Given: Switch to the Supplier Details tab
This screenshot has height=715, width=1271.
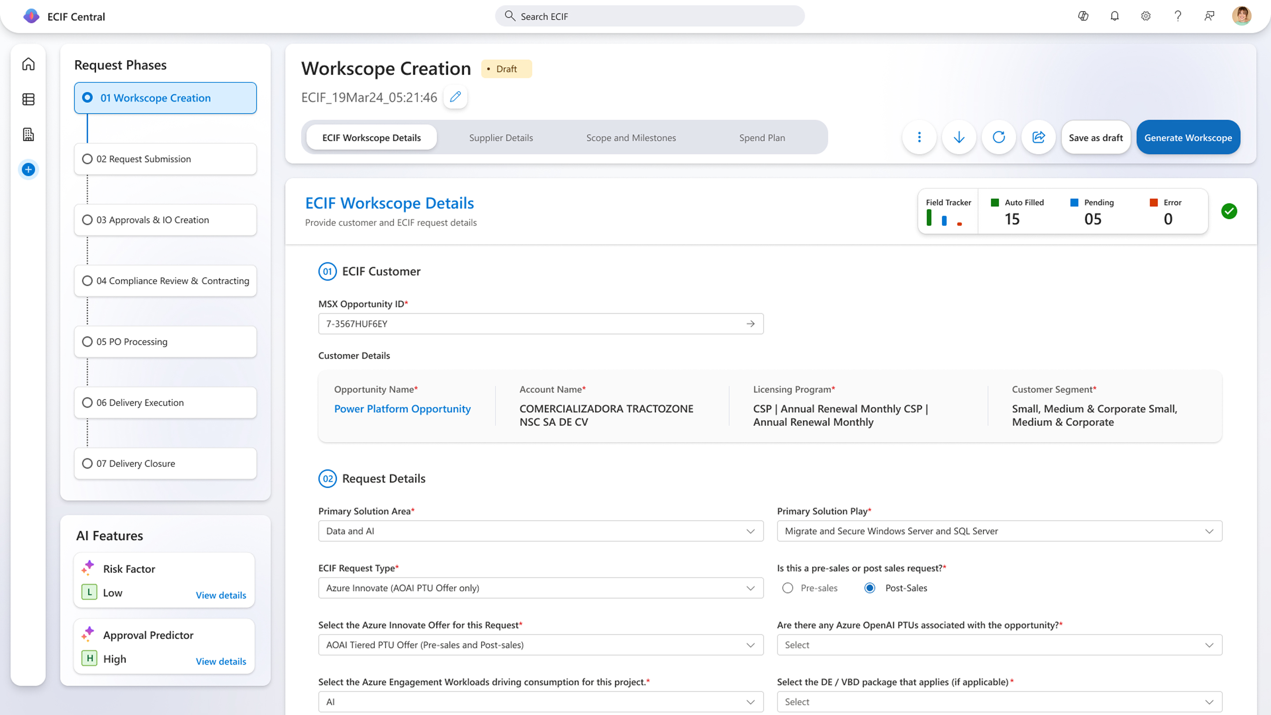Looking at the screenshot, I should click(501, 138).
